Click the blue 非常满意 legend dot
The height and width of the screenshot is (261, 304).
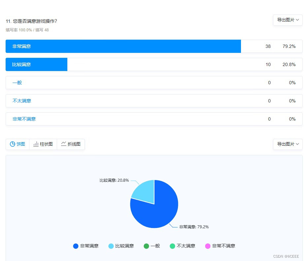pos(76,246)
